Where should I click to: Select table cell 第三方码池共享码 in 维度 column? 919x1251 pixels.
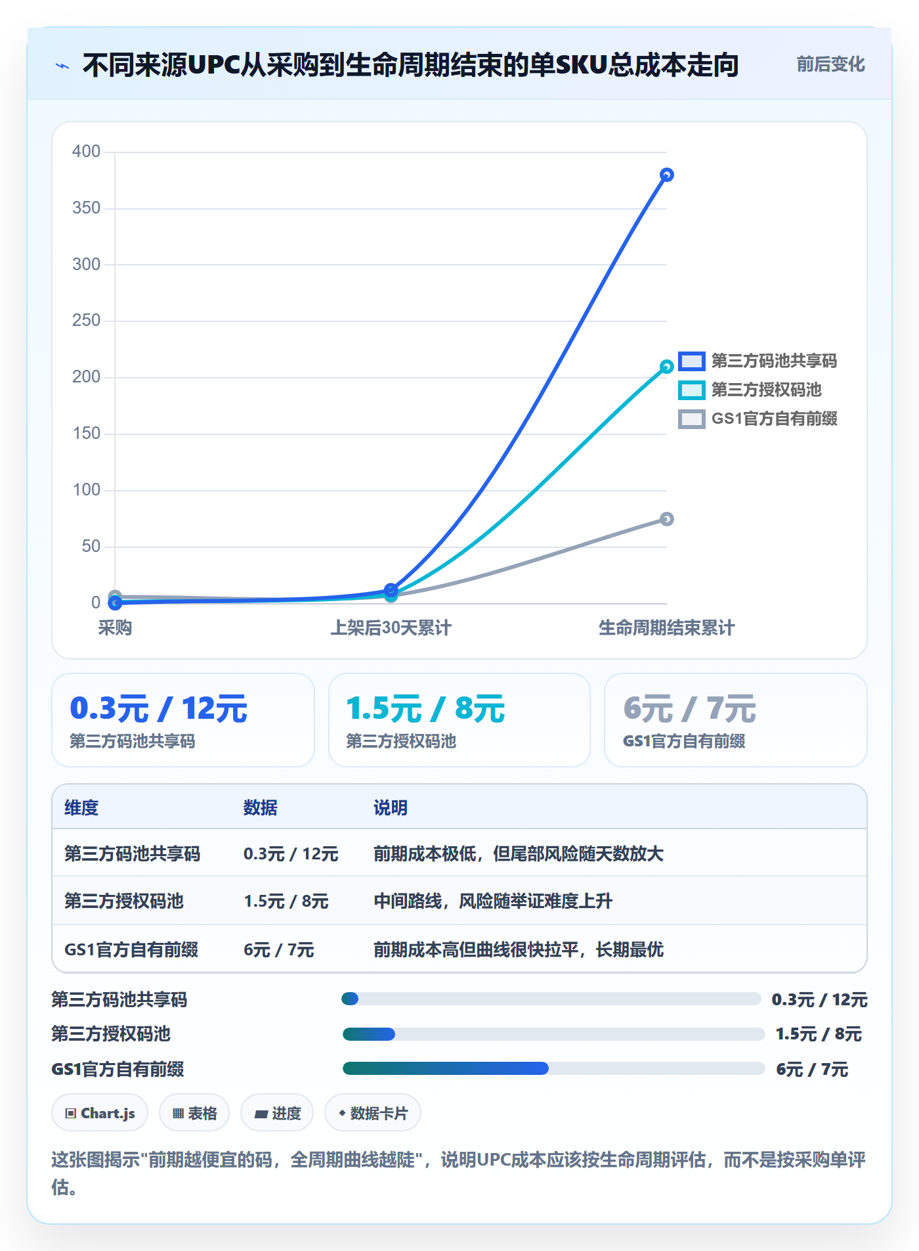(132, 853)
